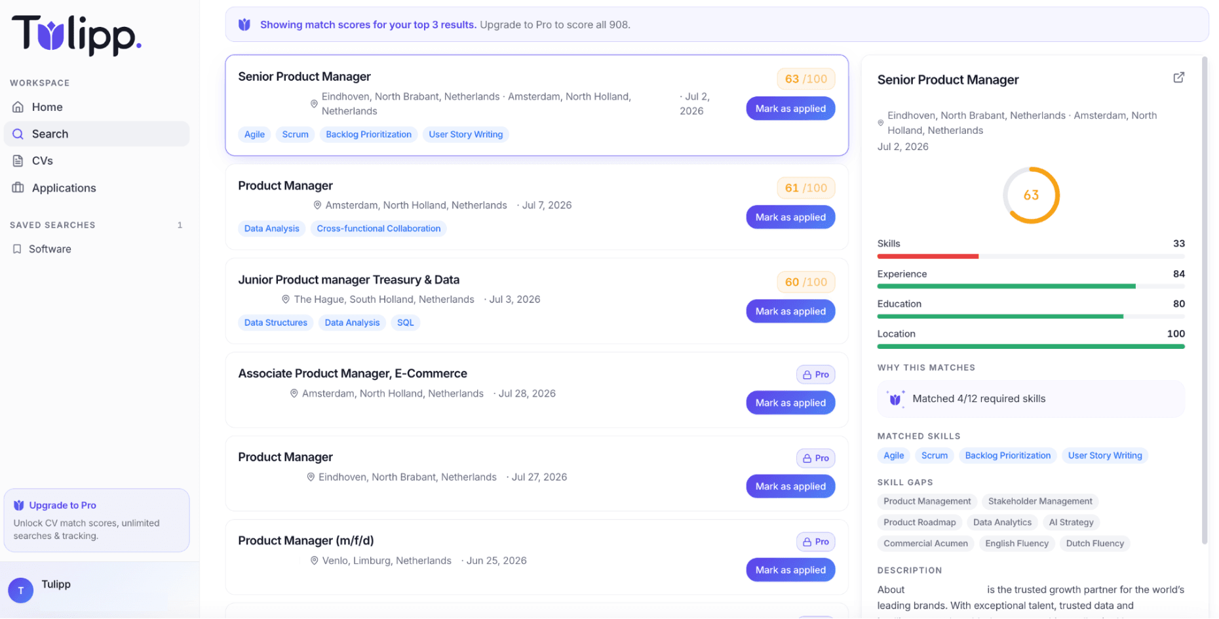Click Matched 4/12 required skills text
Screen dimensions: 1219x619
click(978, 399)
